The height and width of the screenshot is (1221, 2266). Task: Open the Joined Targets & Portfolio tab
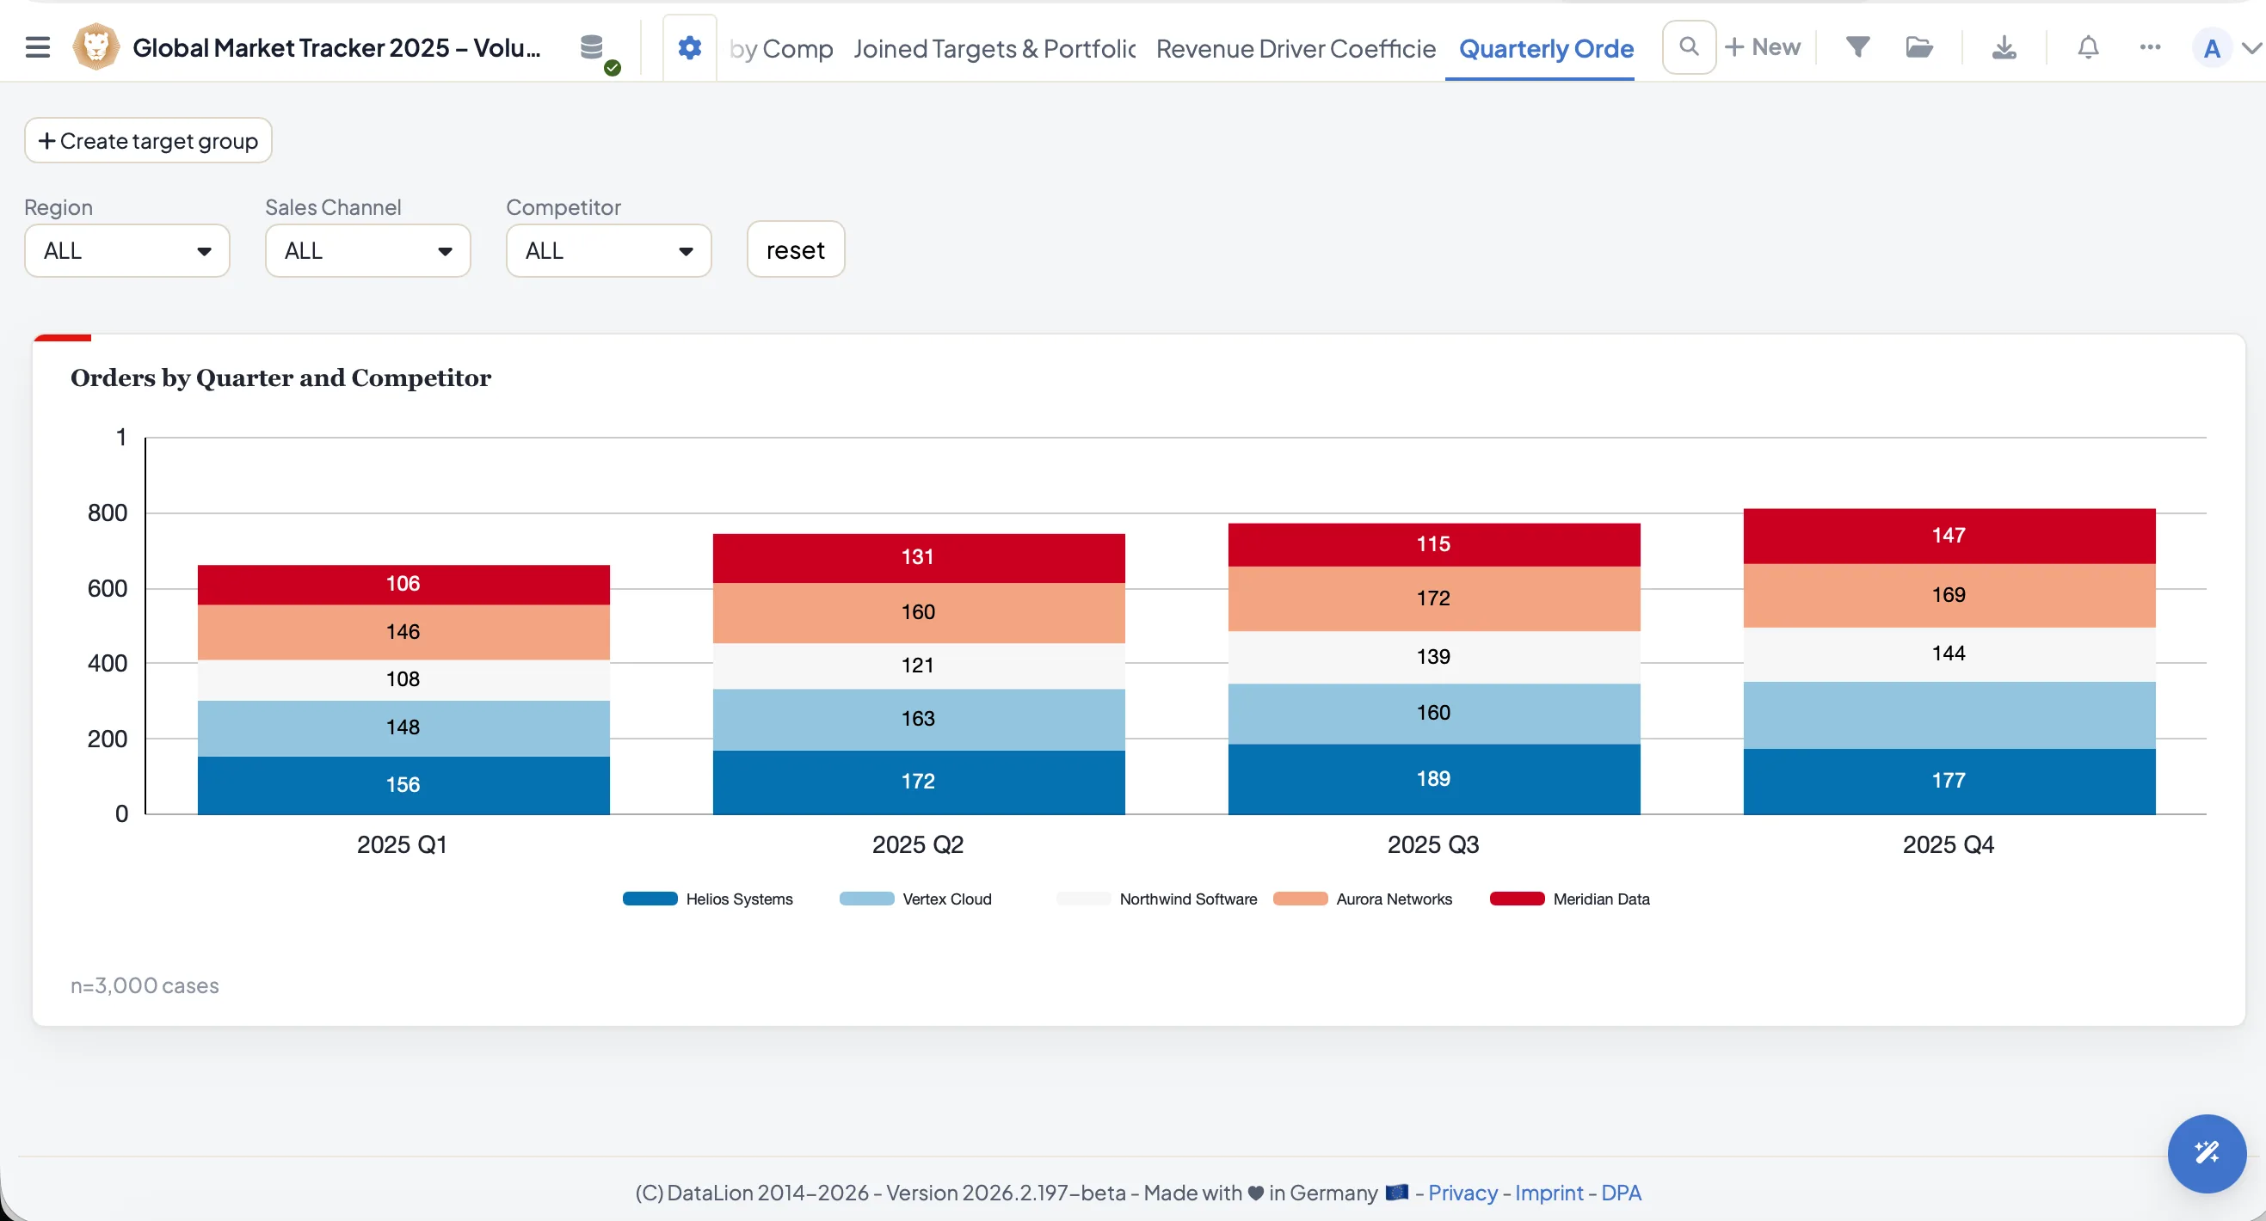pos(994,48)
